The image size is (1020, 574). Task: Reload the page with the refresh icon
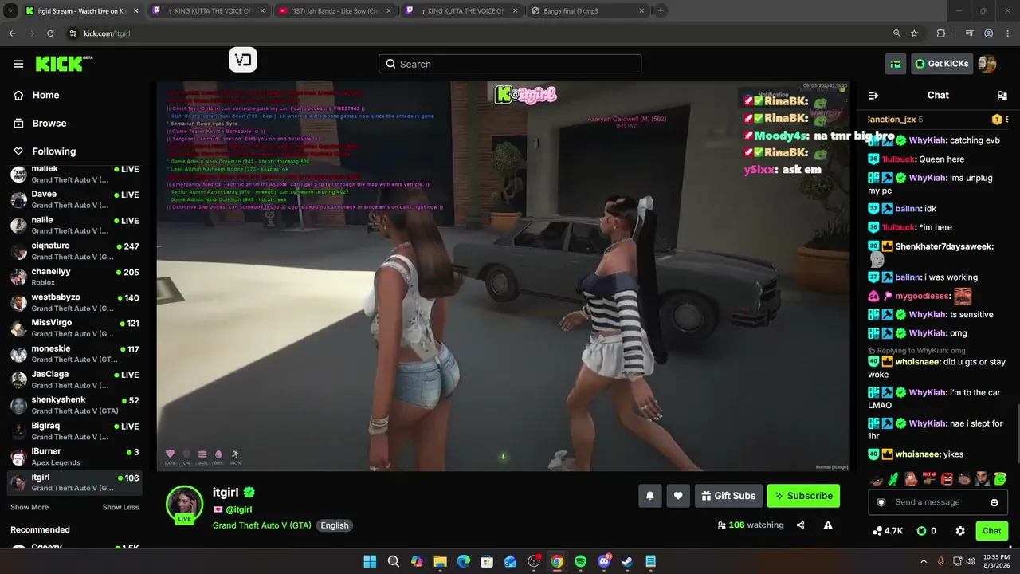point(50,33)
